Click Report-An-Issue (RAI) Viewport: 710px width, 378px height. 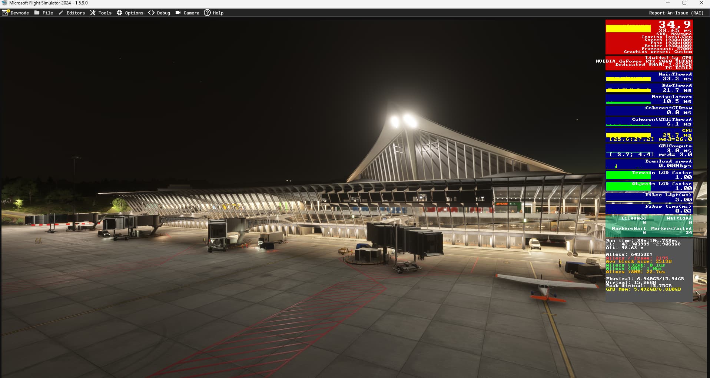[x=676, y=13]
